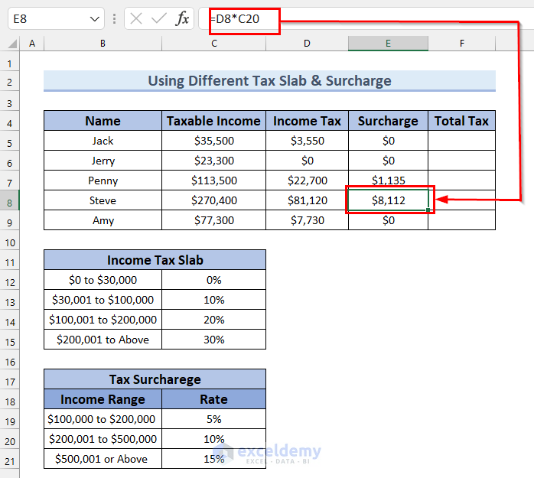The width and height of the screenshot is (534, 478).
Task: Open the Insert Function fx icon
Action: tap(182, 18)
